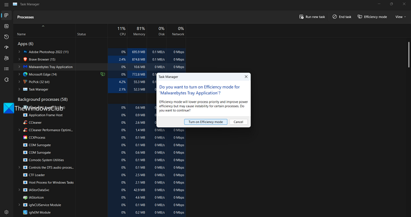Select the Background processes (58) header
The height and width of the screenshot is (217, 411).
tap(42, 100)
